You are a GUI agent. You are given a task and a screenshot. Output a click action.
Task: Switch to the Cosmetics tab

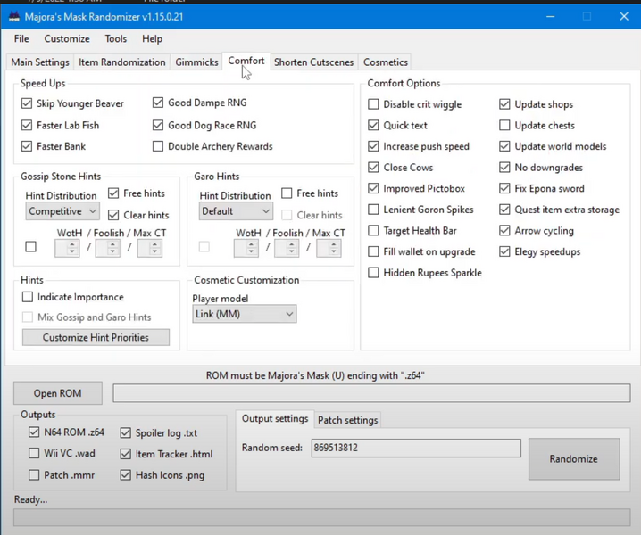click(386, 62)
